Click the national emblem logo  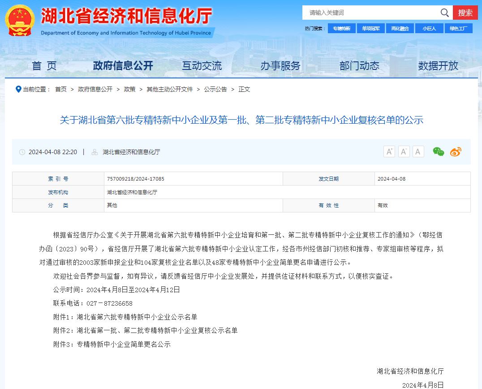point(20,20)
